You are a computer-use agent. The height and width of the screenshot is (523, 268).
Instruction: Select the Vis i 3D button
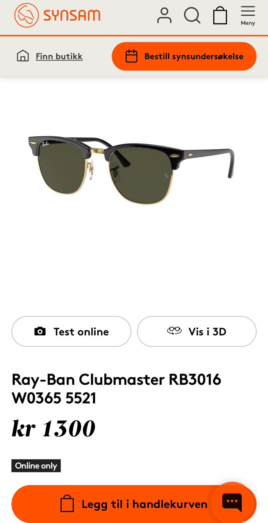tap(197, 331)
